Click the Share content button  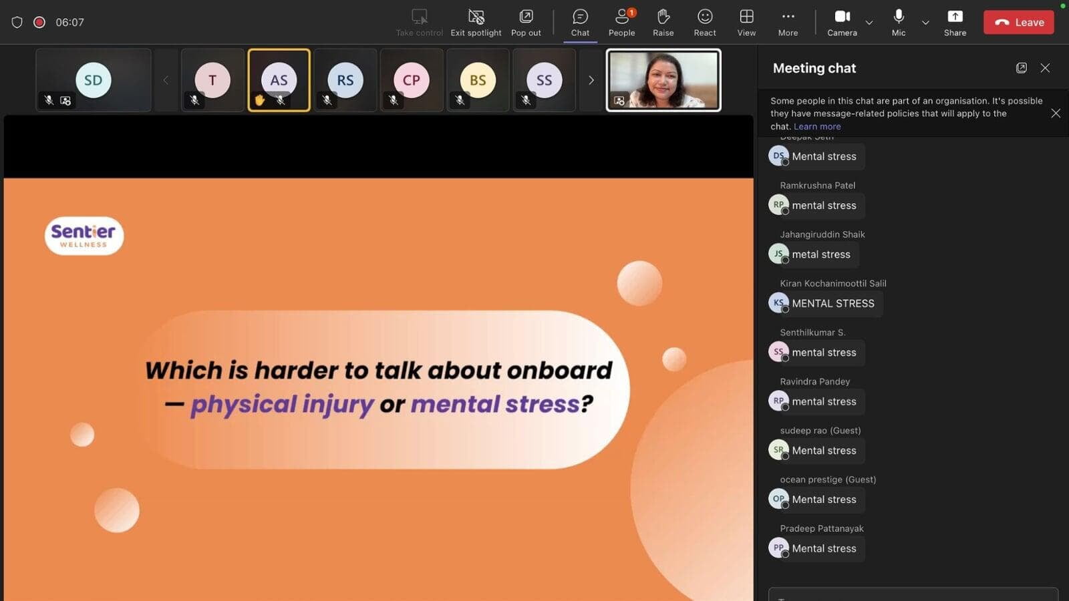click(x=955, y=22)
